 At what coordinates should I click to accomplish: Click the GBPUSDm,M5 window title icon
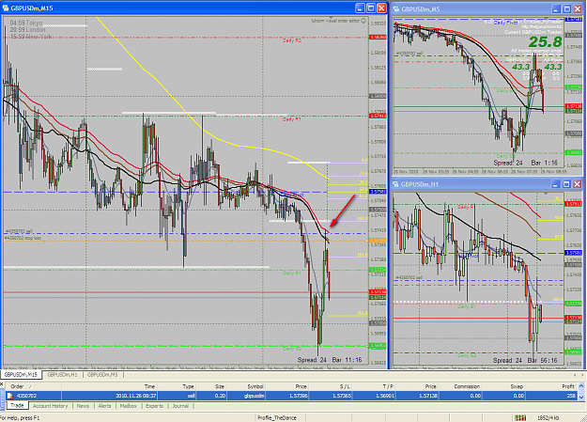[396, 9]
